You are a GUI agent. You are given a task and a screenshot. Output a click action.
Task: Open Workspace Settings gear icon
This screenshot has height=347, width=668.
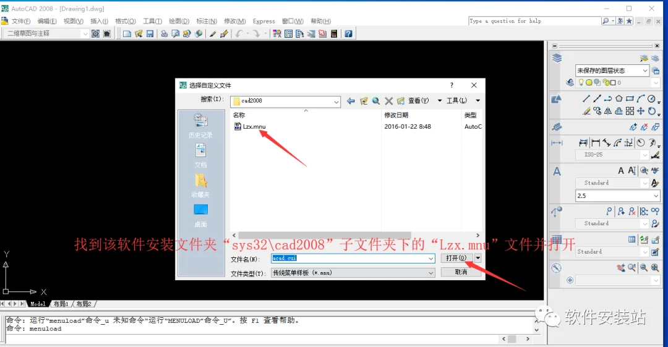point(95,33)
